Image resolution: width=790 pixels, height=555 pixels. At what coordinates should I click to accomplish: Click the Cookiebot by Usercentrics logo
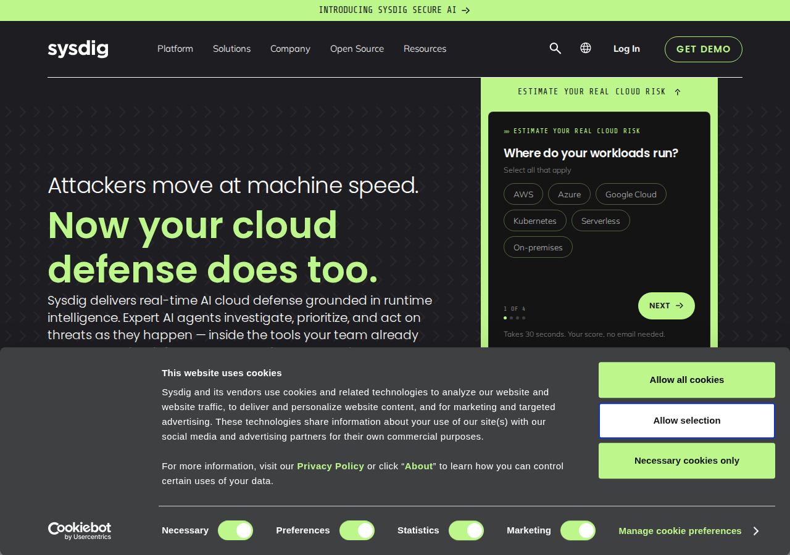coord(80,531)
